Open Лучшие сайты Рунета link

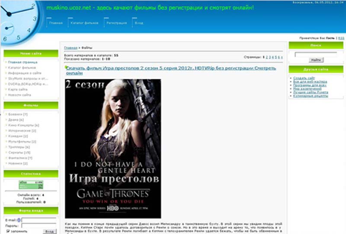311,92
